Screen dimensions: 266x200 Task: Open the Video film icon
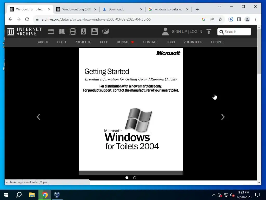pos(73,32)
